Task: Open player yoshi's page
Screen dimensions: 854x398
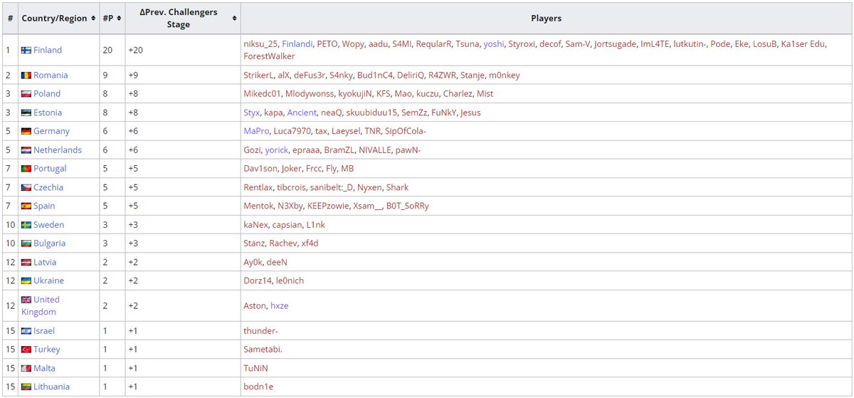Action: coord(493,44)
